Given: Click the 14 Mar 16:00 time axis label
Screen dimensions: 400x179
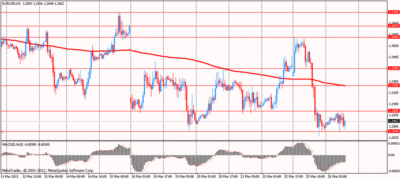Looking at the screenshot, I should pos(98,176).
